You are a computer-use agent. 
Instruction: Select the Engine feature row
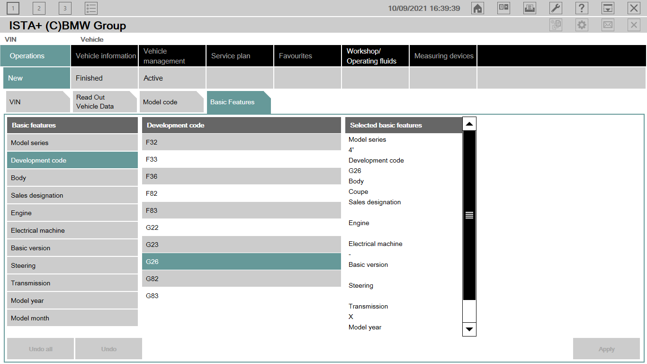coord(72,213)
